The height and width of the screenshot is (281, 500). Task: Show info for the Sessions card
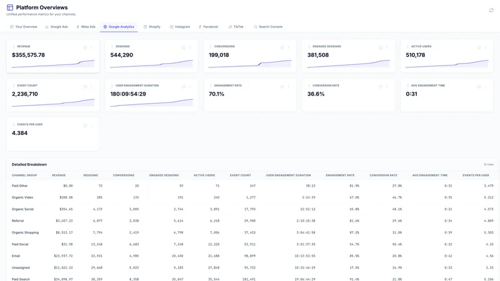pyautogui.click(x=184, y=47)
